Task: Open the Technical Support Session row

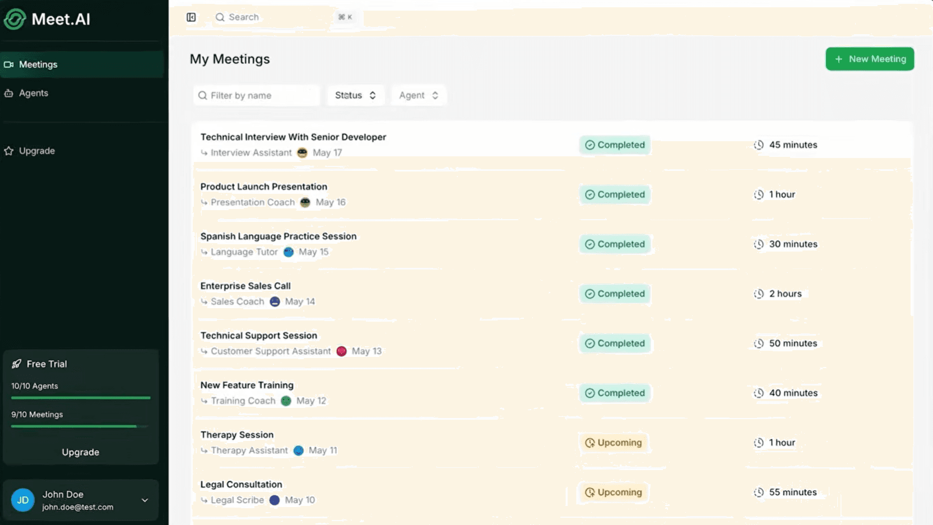Action: (x=552, y=343)
